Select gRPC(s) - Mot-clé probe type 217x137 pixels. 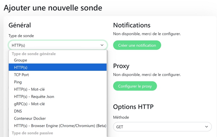[x=29, y=104]
